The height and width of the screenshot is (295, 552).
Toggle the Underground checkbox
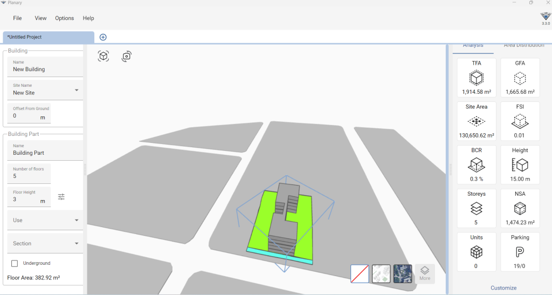[15, 263]
